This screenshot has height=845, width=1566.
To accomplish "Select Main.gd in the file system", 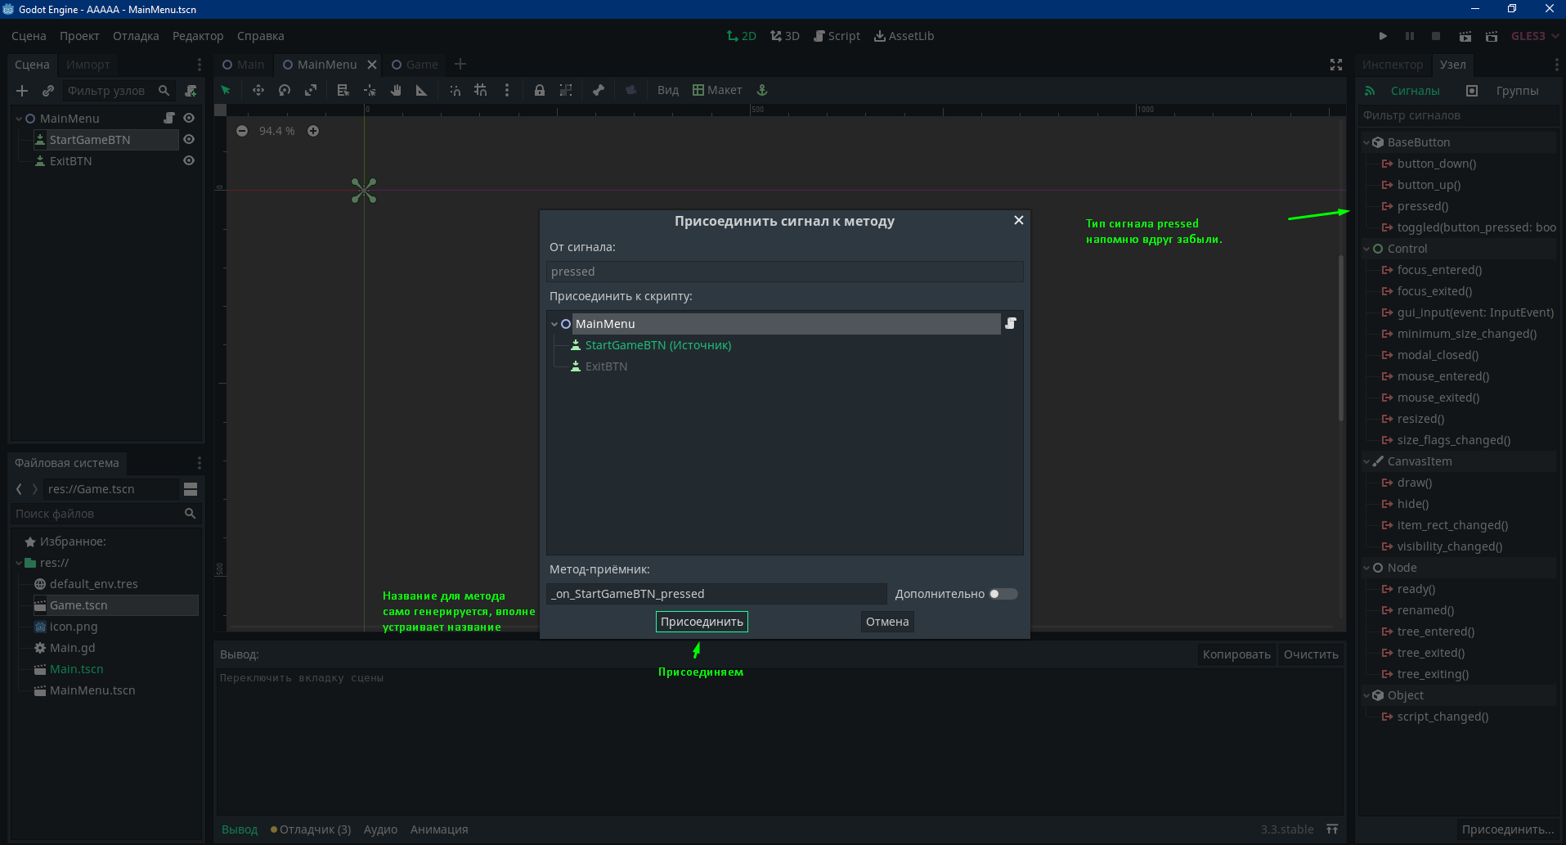I will coord(72,648).
